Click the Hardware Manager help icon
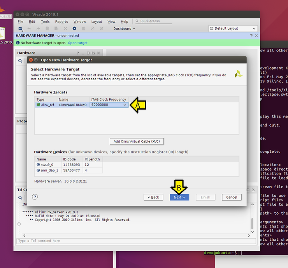Screen dimensions: 288x268 tap(251, 35)
